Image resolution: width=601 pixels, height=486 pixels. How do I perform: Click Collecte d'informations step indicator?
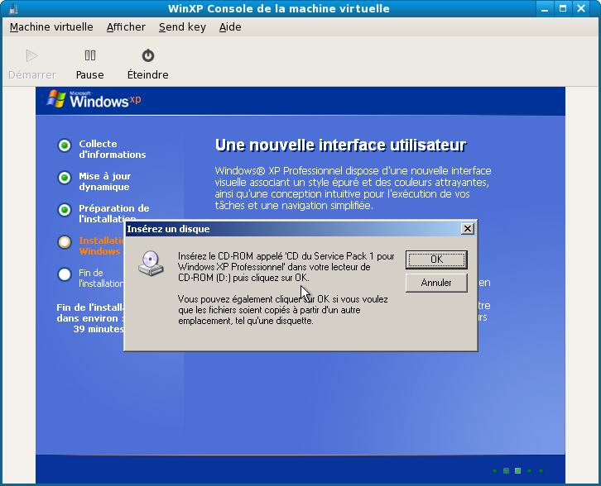(65, 145)
